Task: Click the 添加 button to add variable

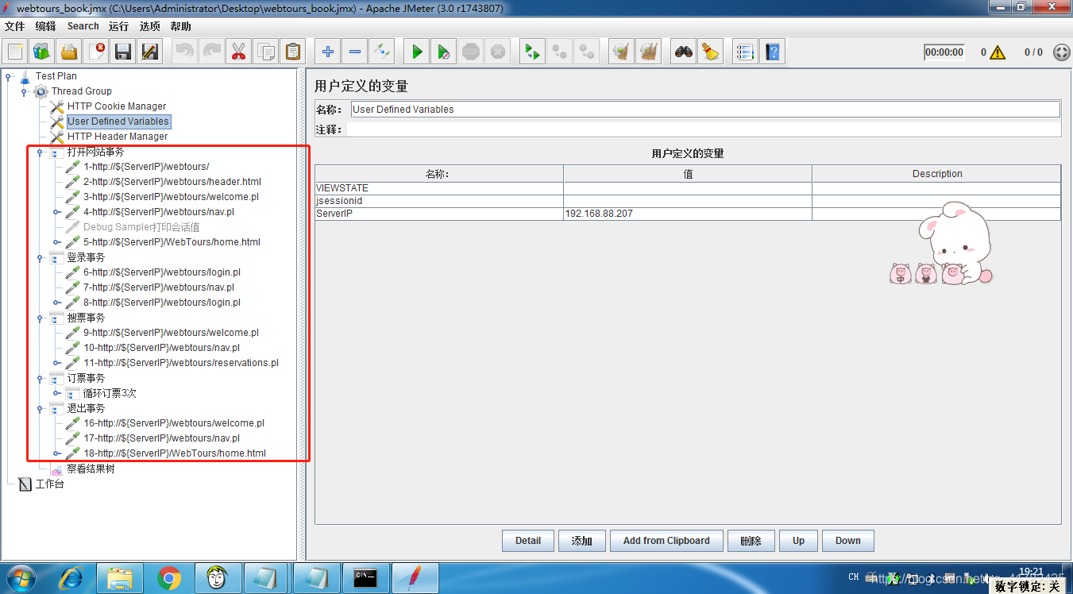Action: click(582, 541)
